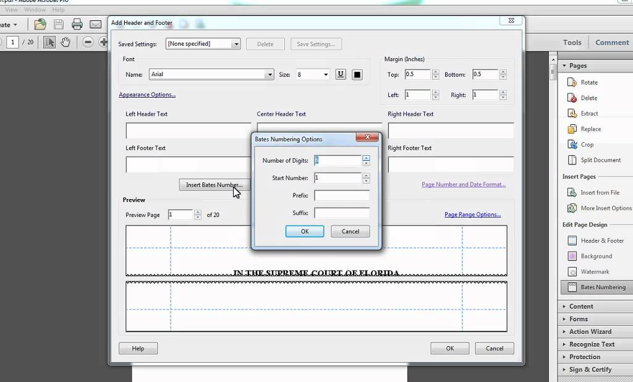Increase the Top margin stepper
Screen dimensions: 633x382
tap(436, 72)
